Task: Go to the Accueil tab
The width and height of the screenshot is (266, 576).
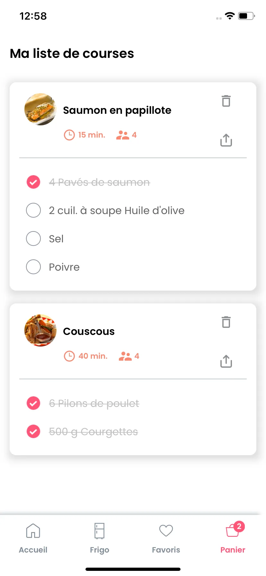Action: (x=33, y=538)
